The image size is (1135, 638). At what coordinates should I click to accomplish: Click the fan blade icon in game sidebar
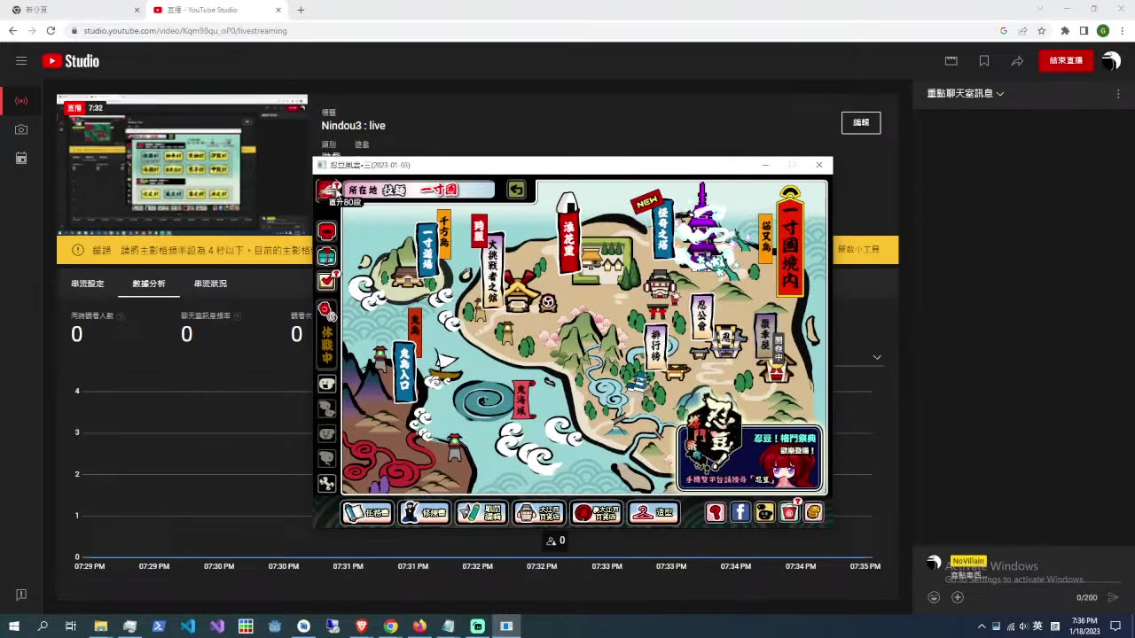click(327, 483)
